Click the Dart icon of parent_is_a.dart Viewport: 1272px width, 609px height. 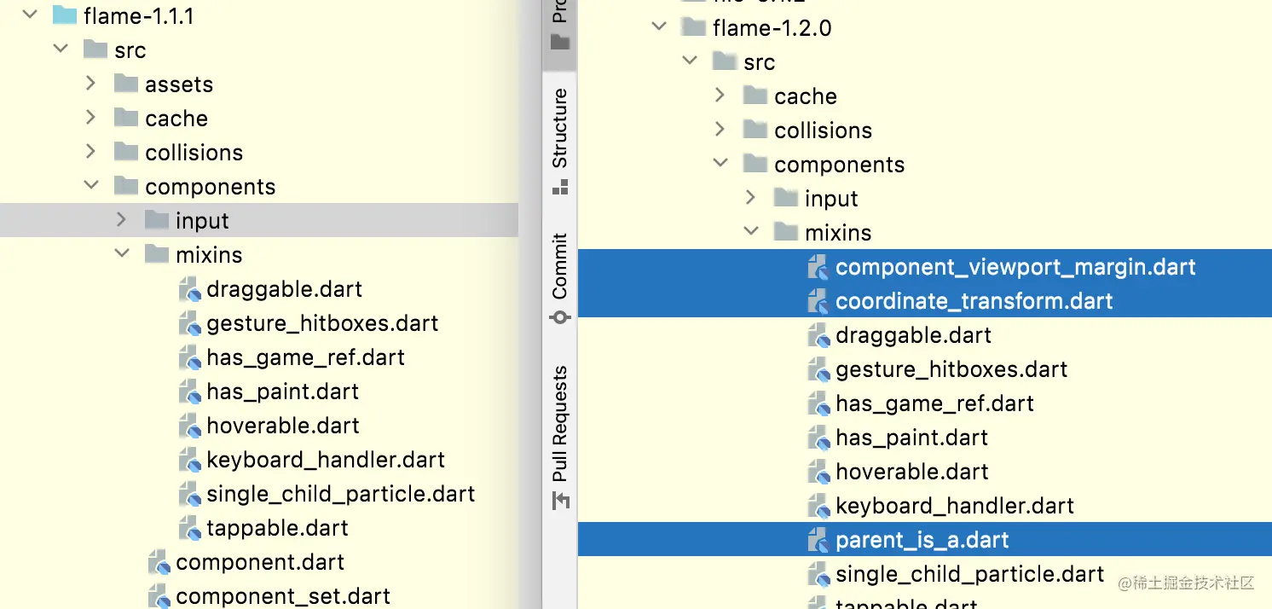818,540
